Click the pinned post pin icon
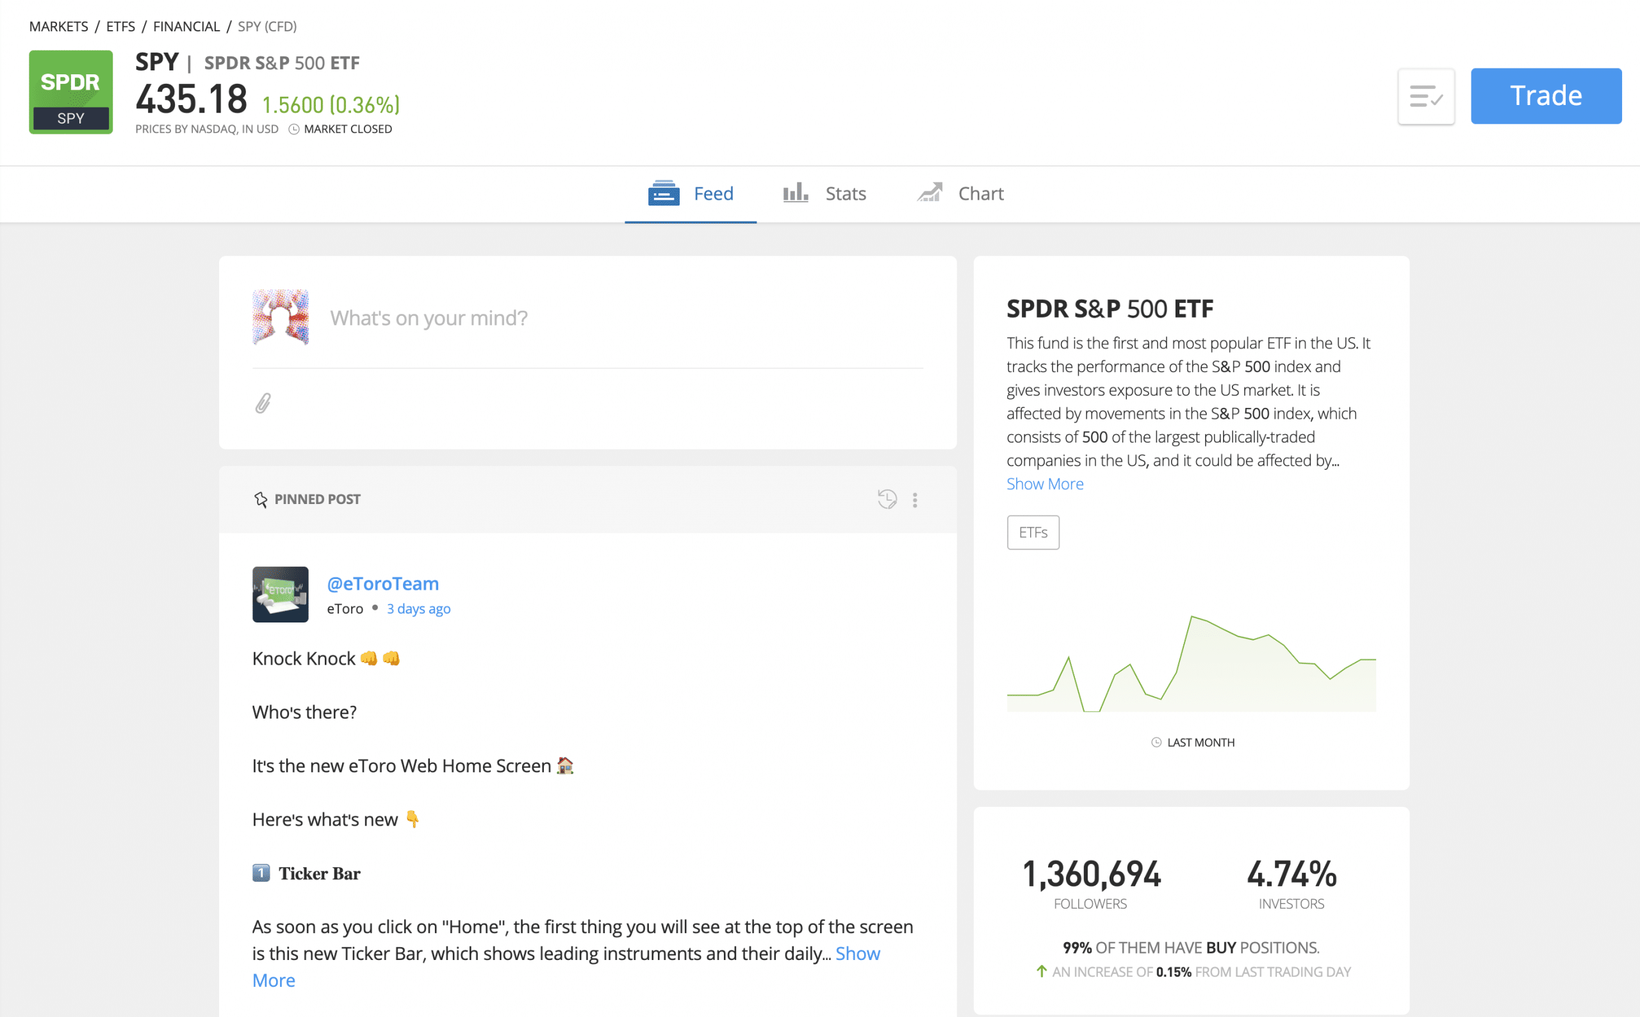 [x=260, y=499]
